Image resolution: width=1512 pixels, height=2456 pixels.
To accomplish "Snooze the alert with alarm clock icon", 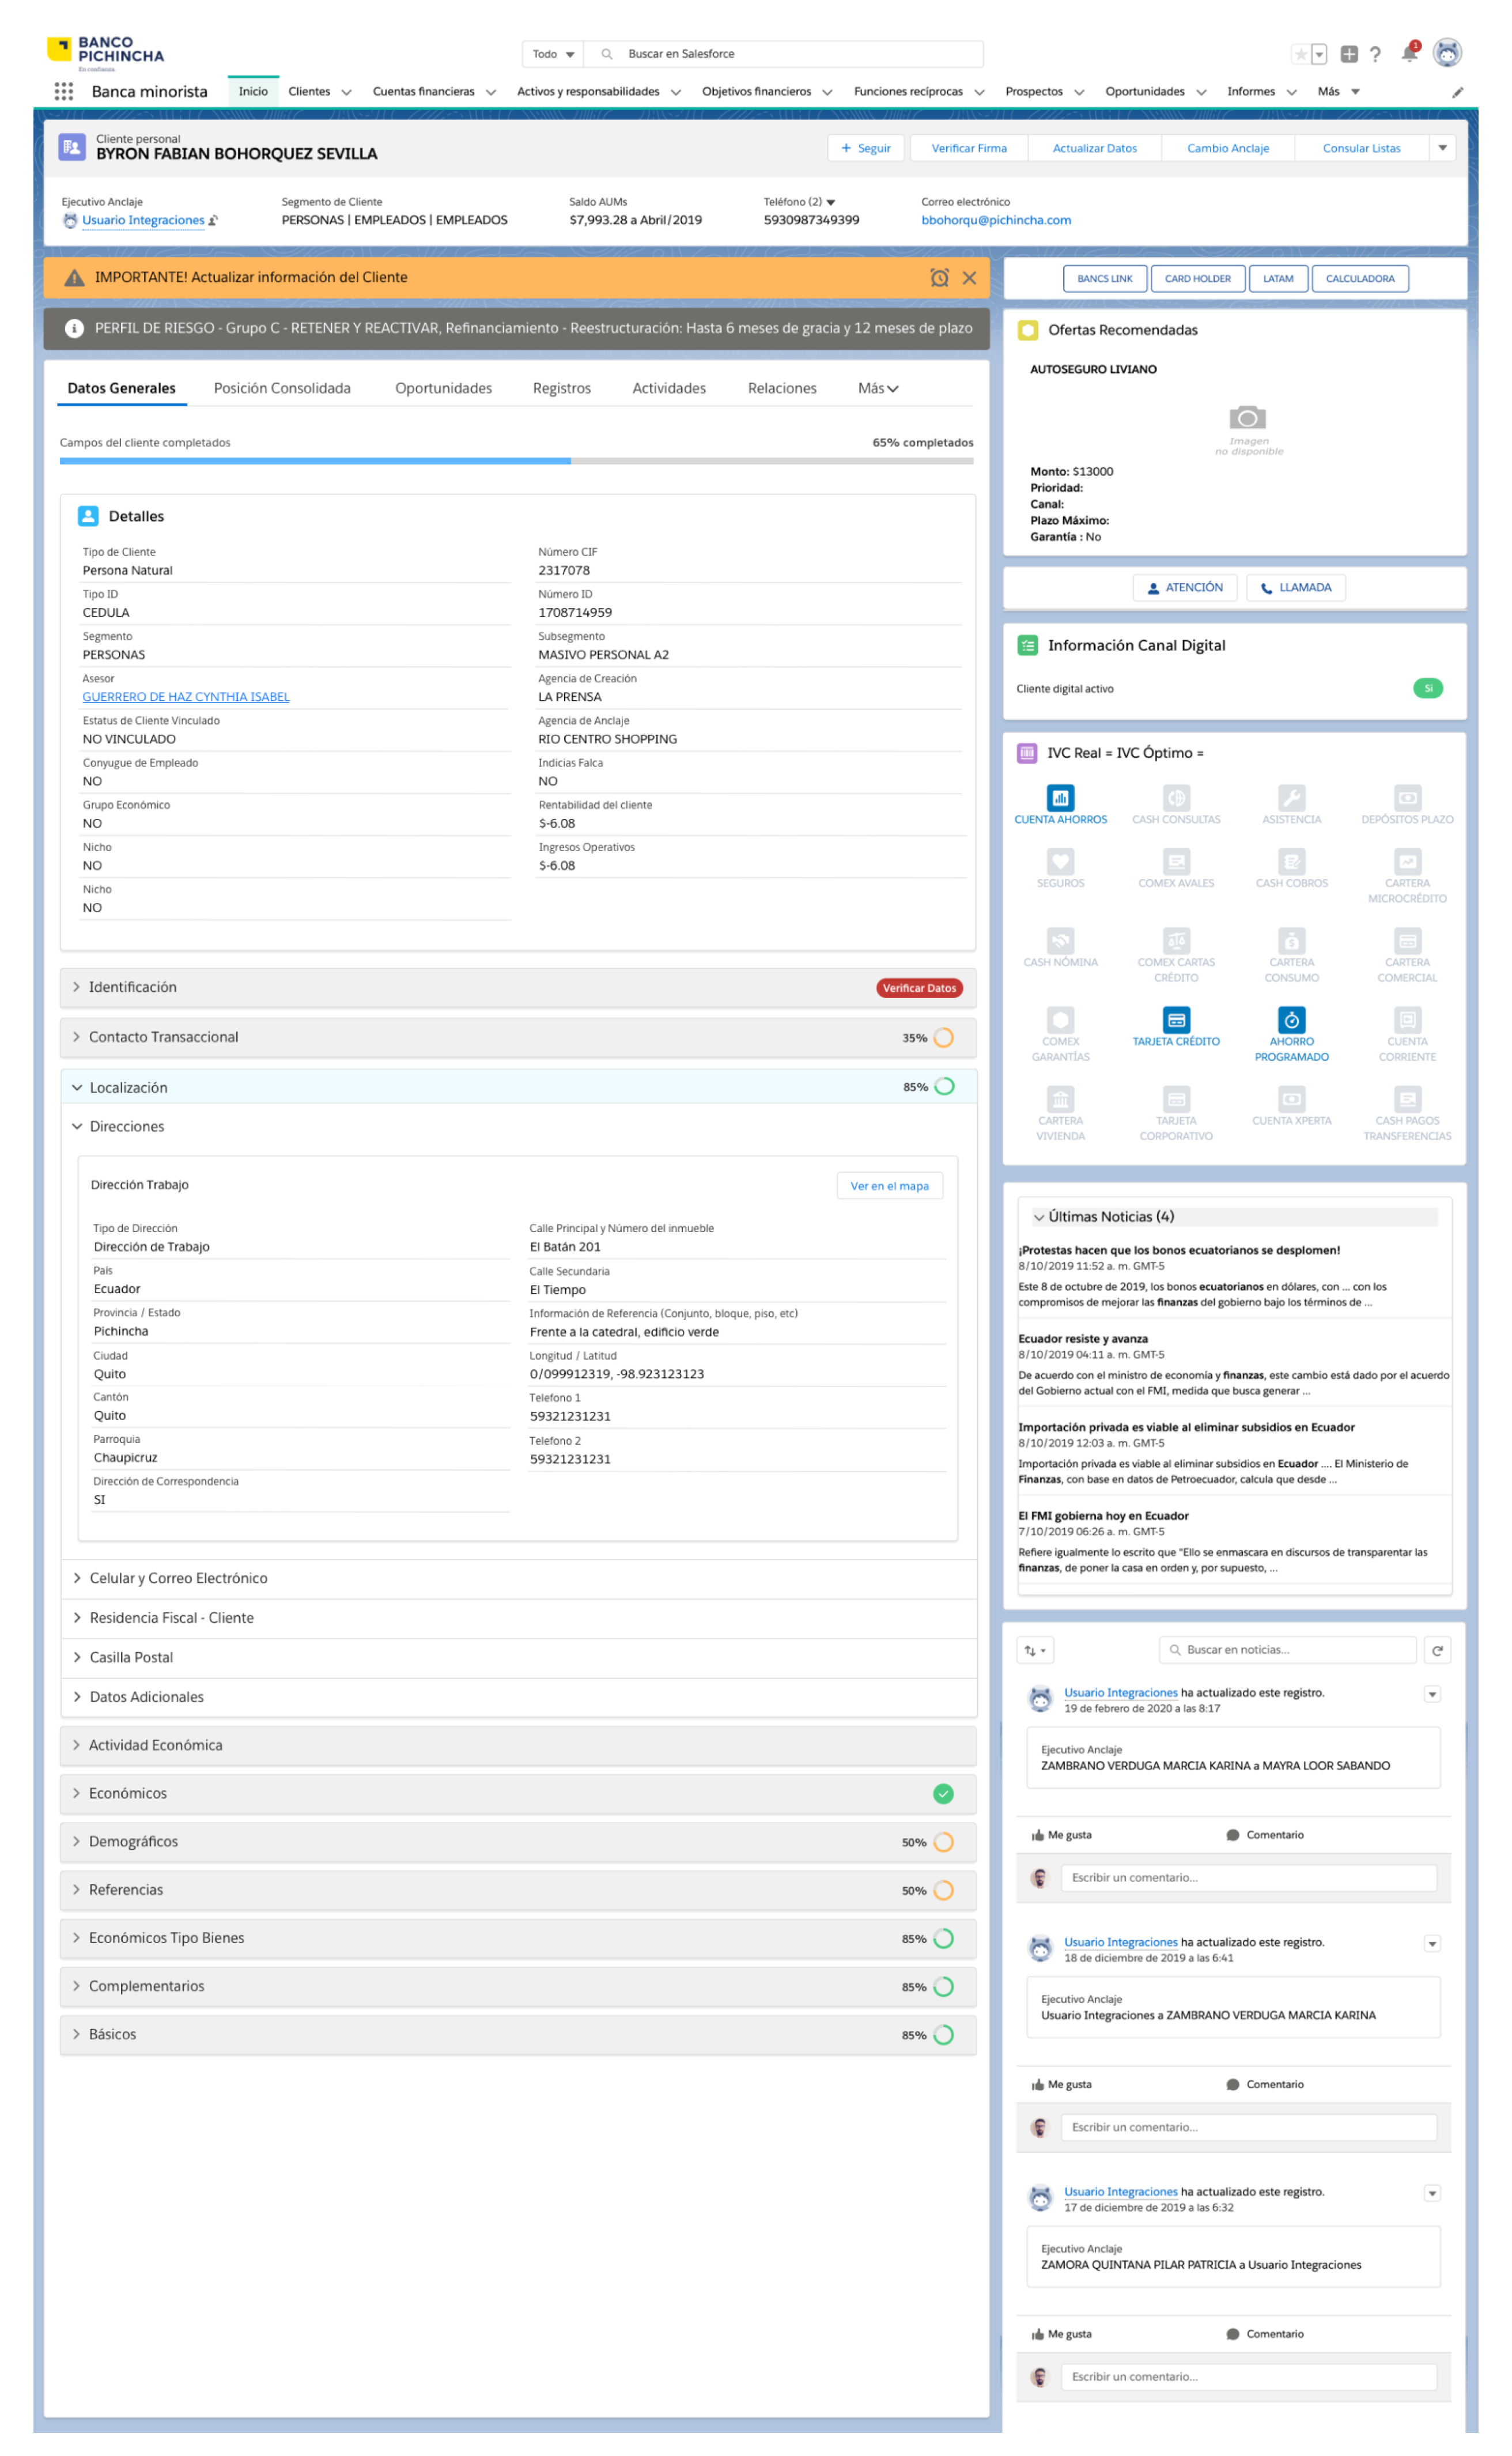I will [939, 278].
